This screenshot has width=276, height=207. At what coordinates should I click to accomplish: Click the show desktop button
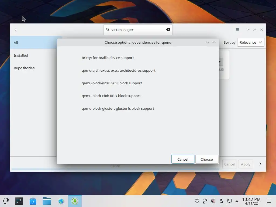tap(269, 201)
